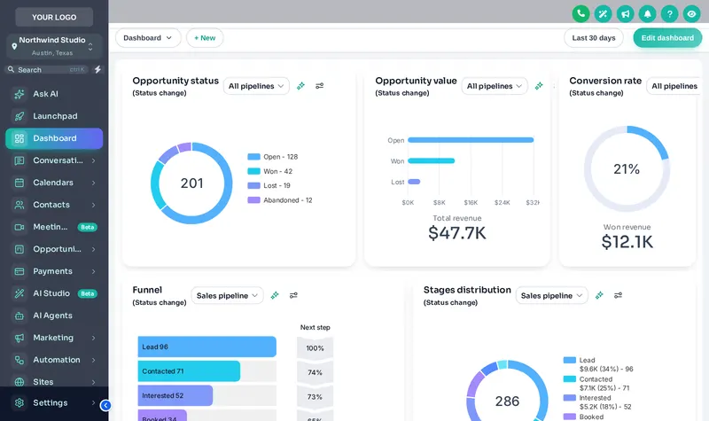Click the Automation workflow icon
The image size is (709, 421).
click(x=19, y=360)
